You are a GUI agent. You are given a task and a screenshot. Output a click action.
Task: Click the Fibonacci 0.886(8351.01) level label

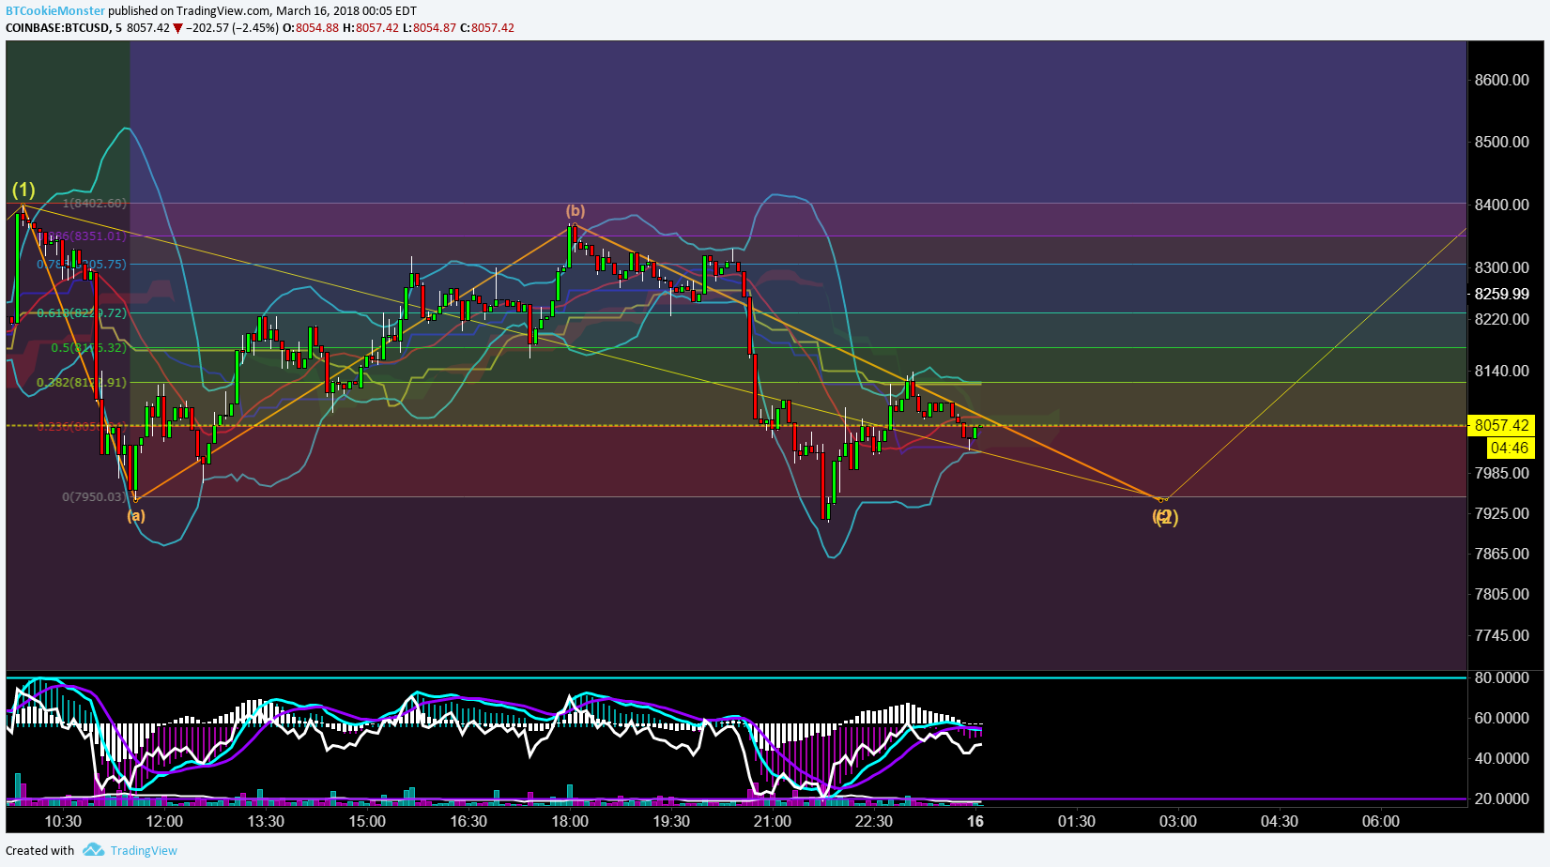tap(83, 236)
